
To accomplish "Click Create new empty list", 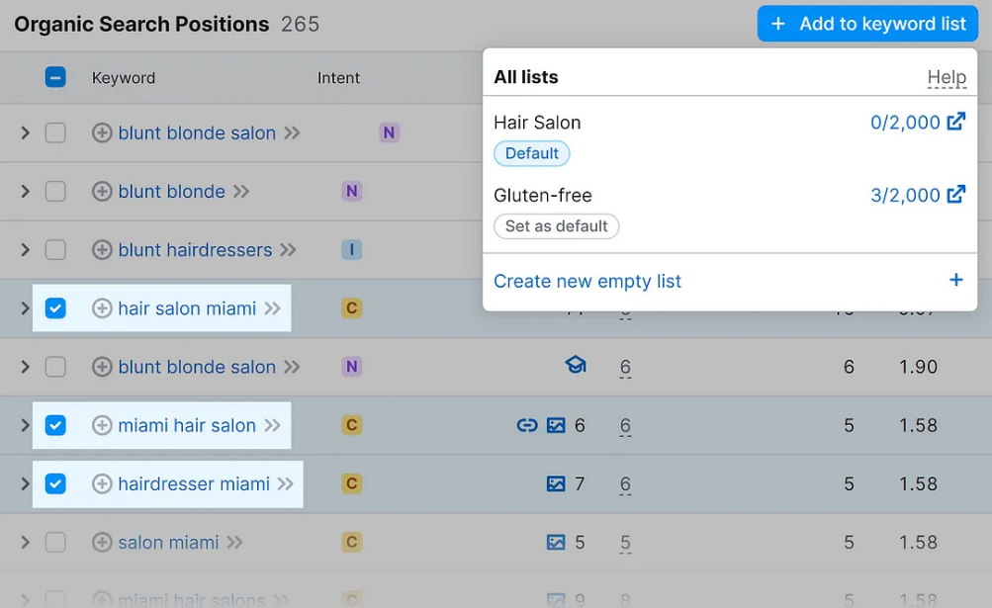I will [587, 281].
